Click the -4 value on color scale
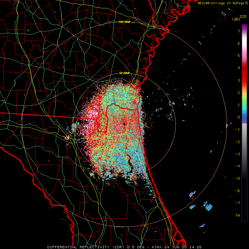This screenshot has width=249, height=249. coord(238,166)
